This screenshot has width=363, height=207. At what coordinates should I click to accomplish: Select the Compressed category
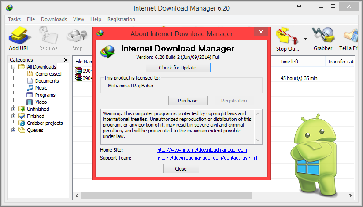(x=48, y=74)
